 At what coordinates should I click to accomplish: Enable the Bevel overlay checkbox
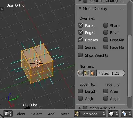click(106, 32)
